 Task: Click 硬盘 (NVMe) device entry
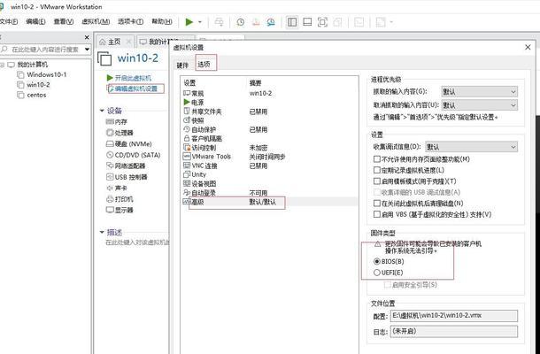pyautogui.click(x=128, y=144)
